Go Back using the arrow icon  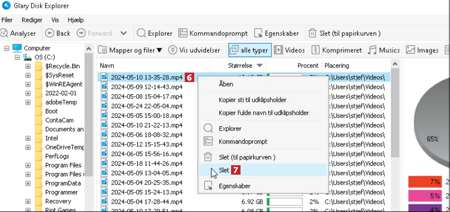(x=50, y=33)
